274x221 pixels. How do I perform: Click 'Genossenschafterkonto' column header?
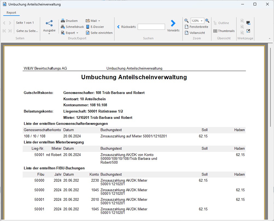click(42, 130)
